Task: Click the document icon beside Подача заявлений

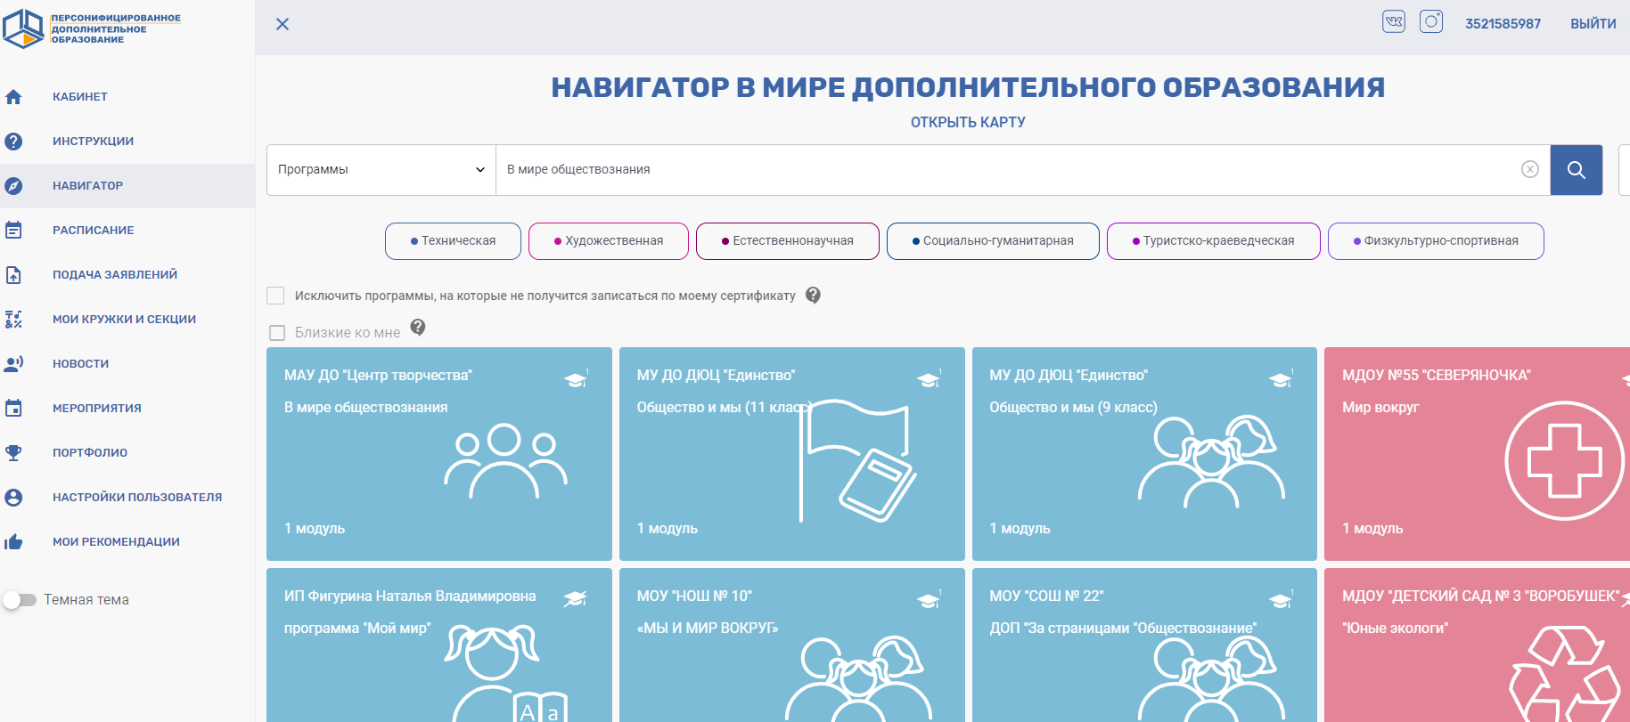Action: click(x=13, y=275)
